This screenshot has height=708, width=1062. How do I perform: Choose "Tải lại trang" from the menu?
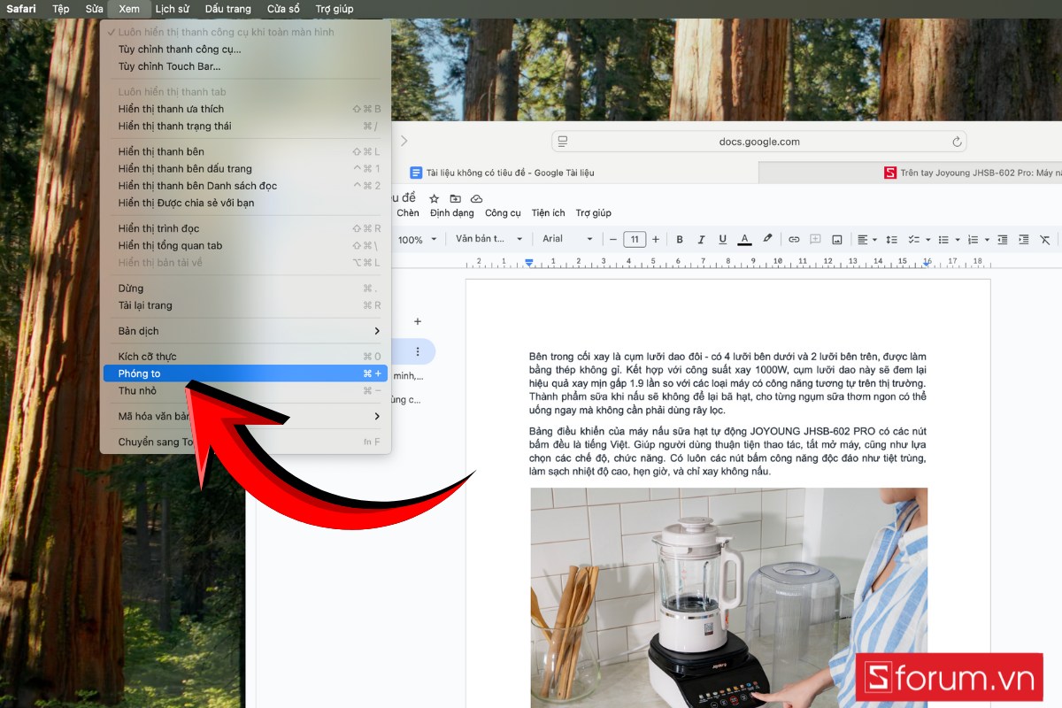pos(245,305)
